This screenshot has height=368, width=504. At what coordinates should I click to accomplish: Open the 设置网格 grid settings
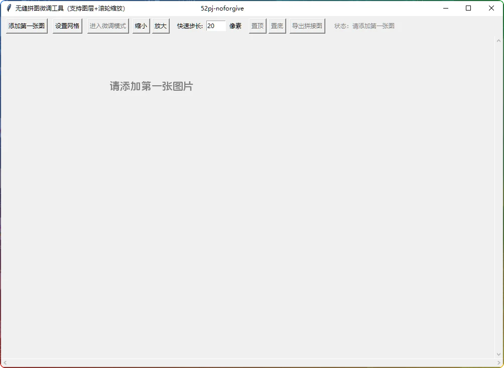coord(67,26)
